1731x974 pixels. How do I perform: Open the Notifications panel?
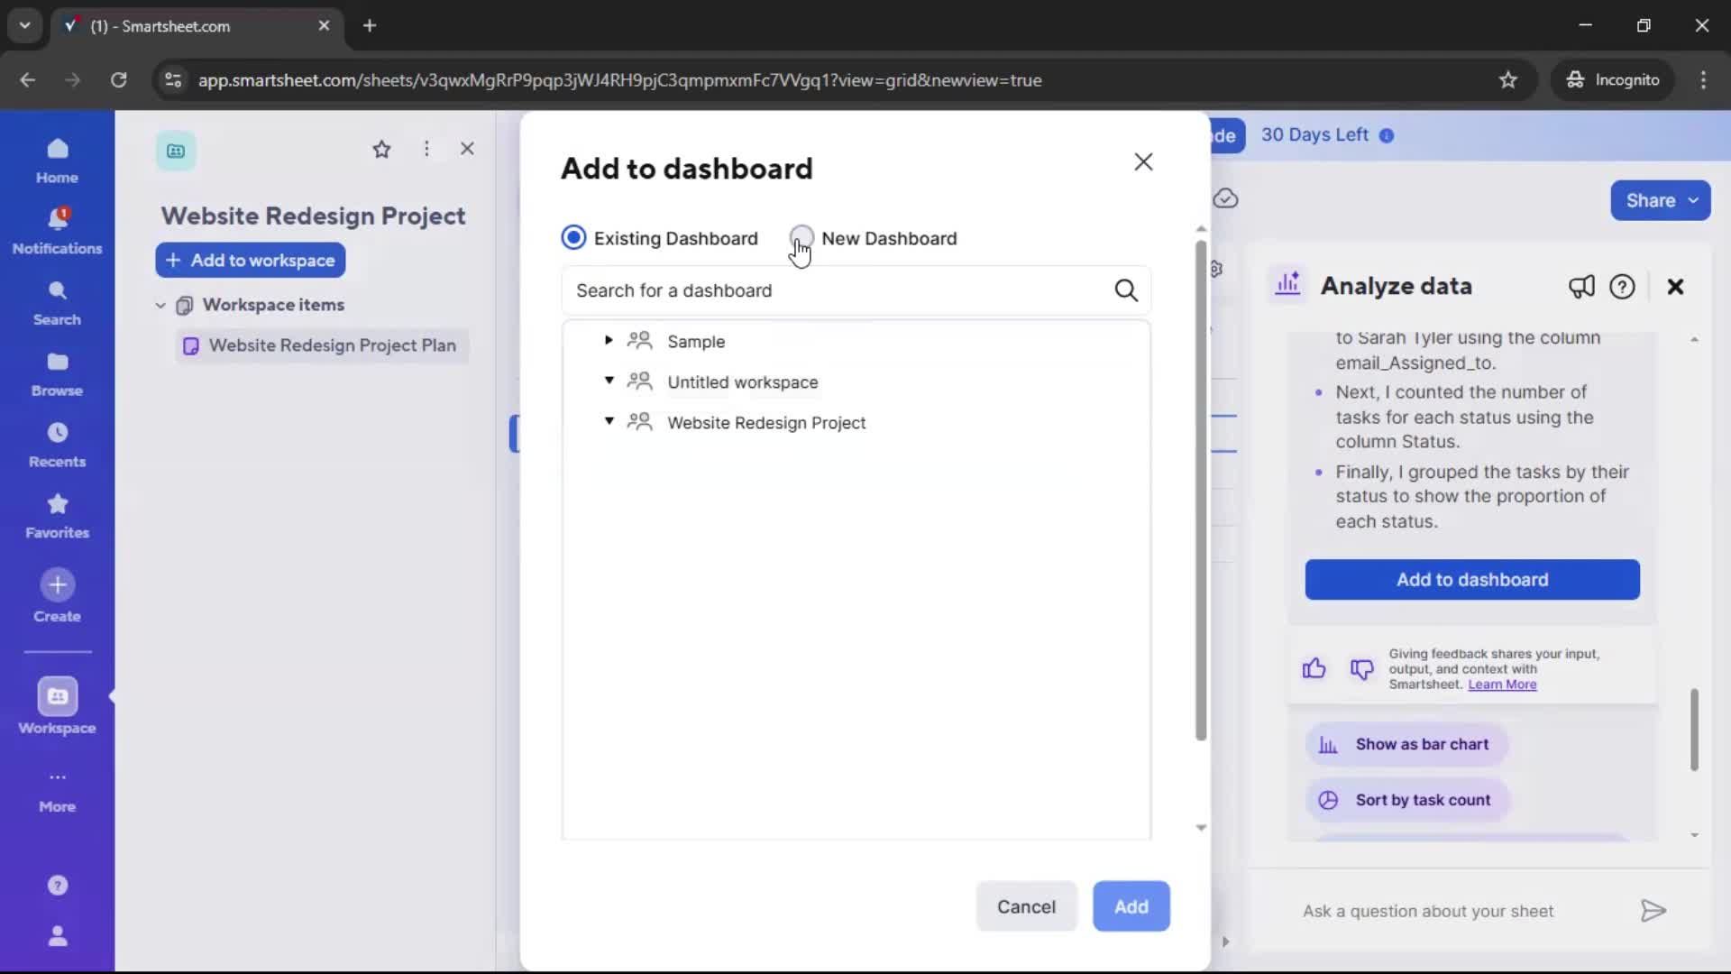(57, 230)
